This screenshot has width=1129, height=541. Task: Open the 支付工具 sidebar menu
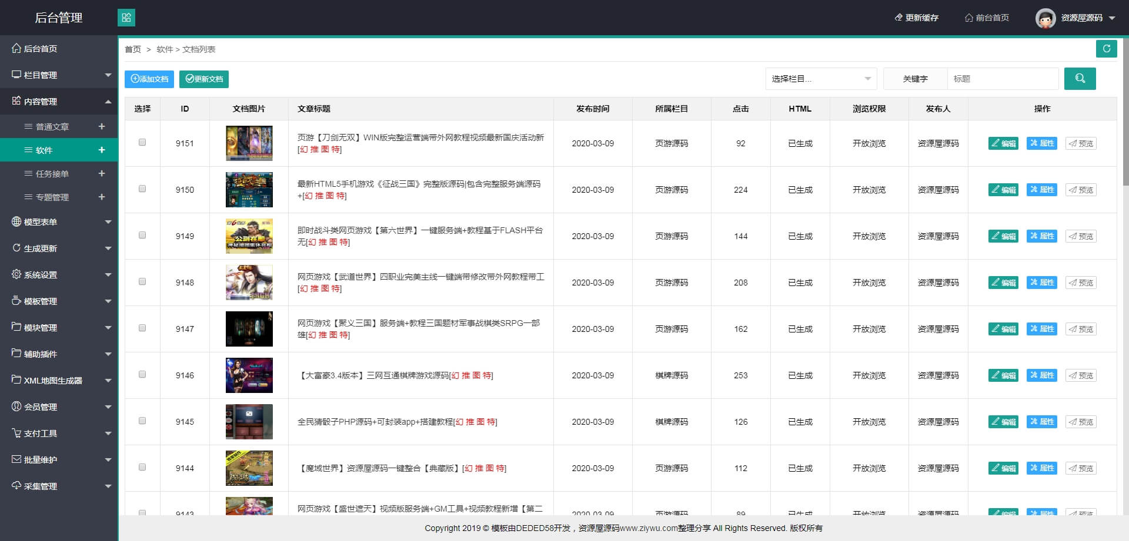pos(59,434)
